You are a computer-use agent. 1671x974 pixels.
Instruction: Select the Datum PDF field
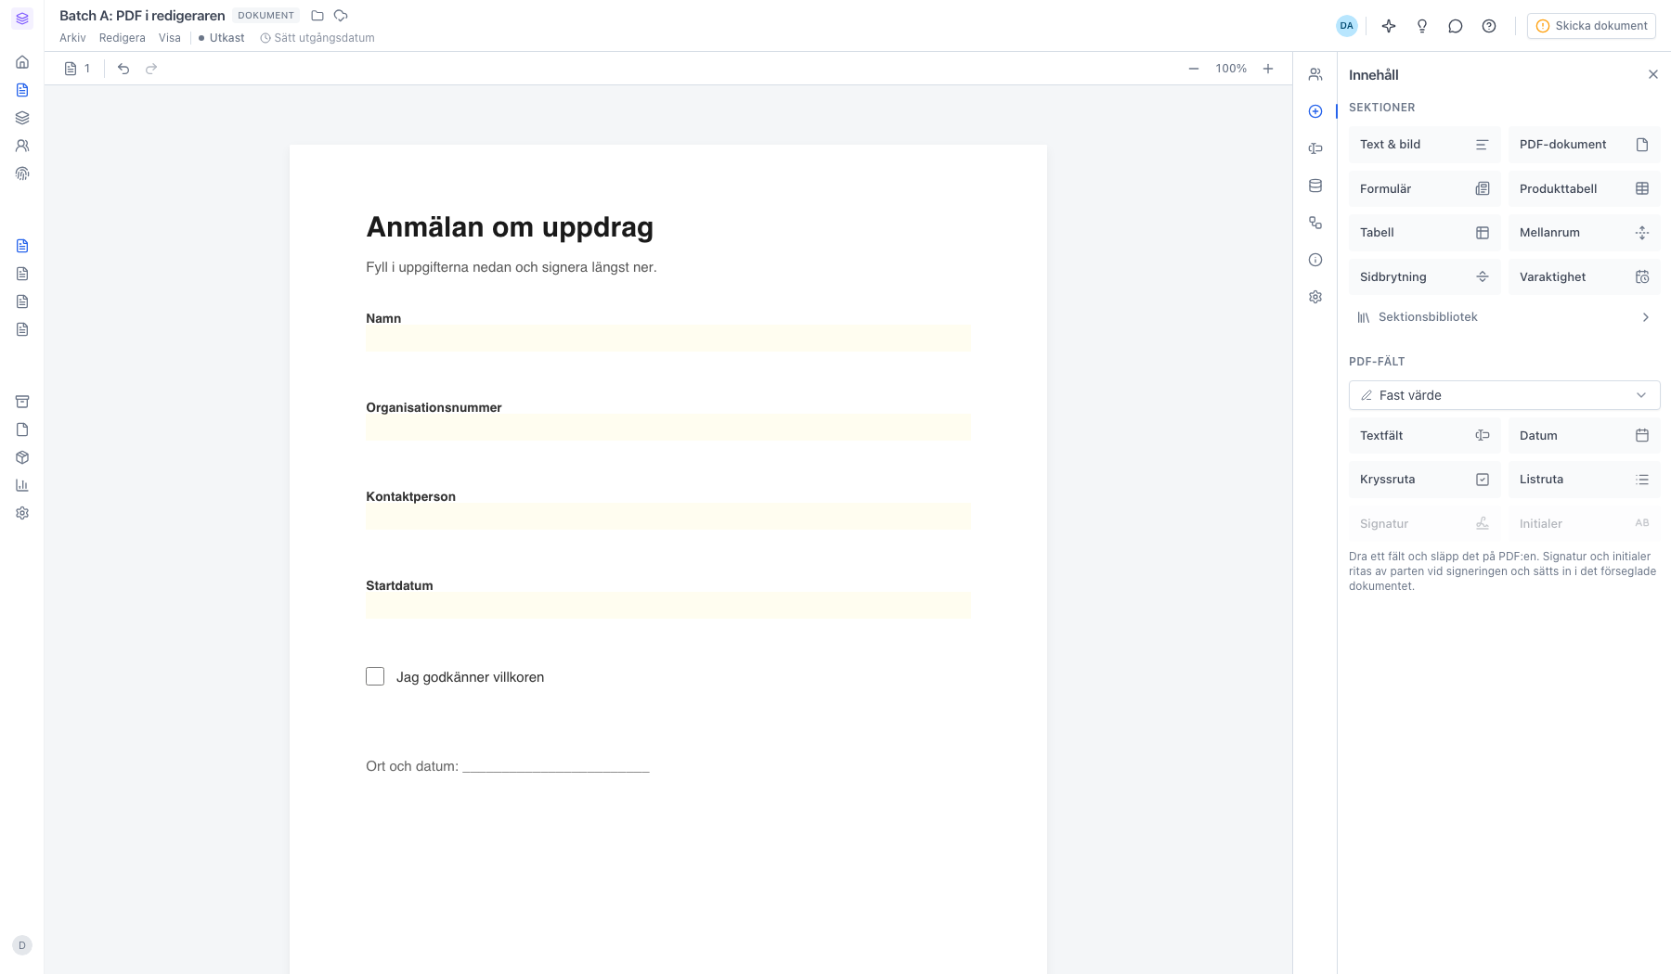[1584, 435]
